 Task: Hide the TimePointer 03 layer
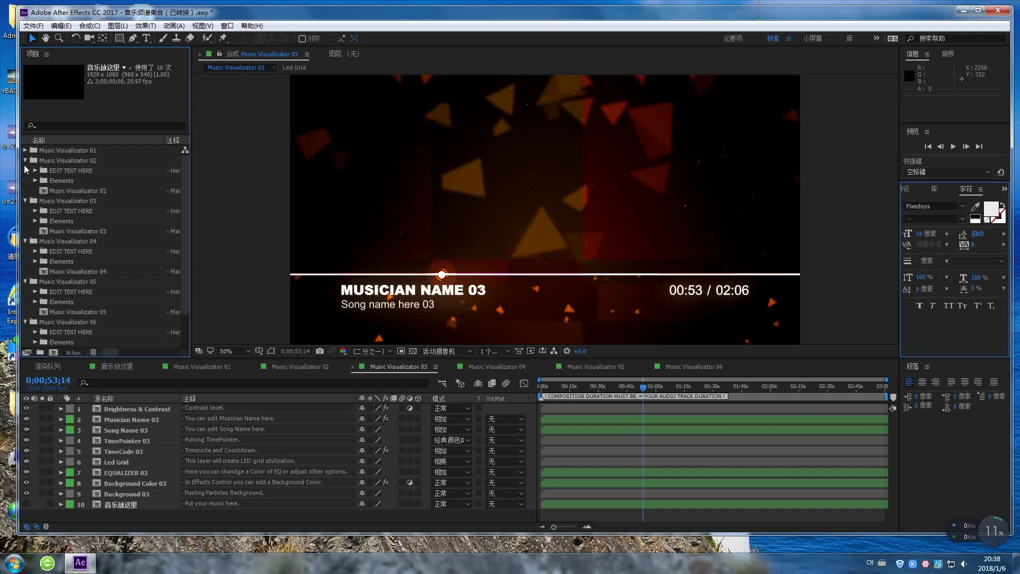26,440
